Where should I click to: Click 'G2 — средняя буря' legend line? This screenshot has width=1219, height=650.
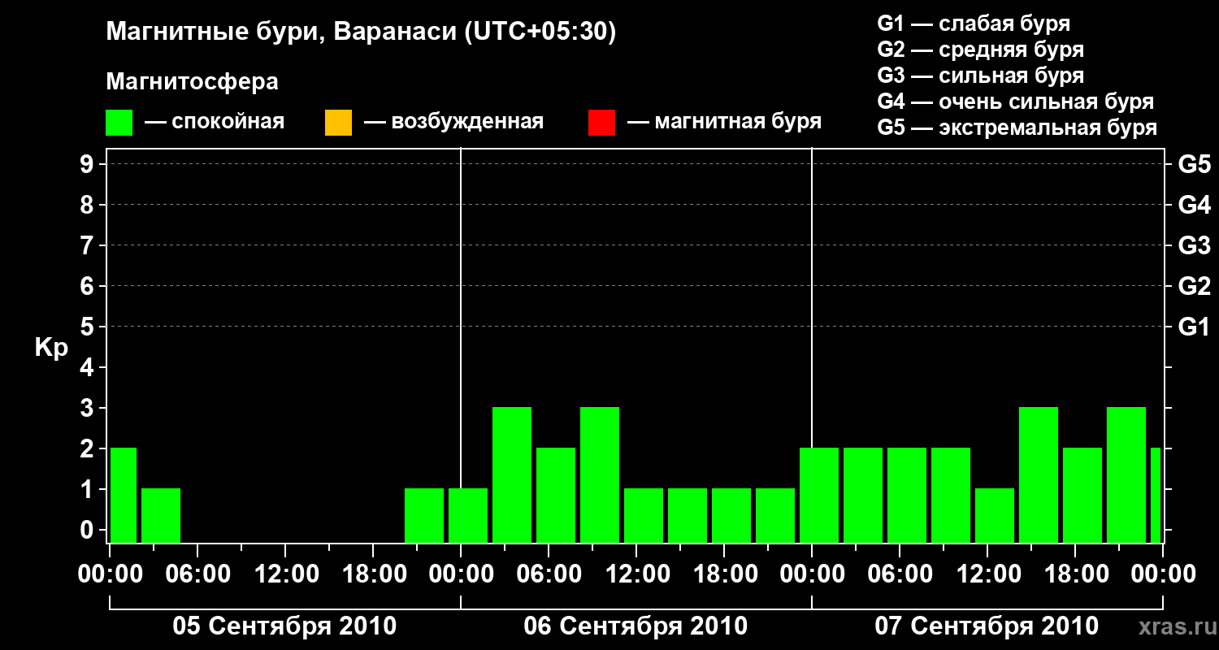980,50
